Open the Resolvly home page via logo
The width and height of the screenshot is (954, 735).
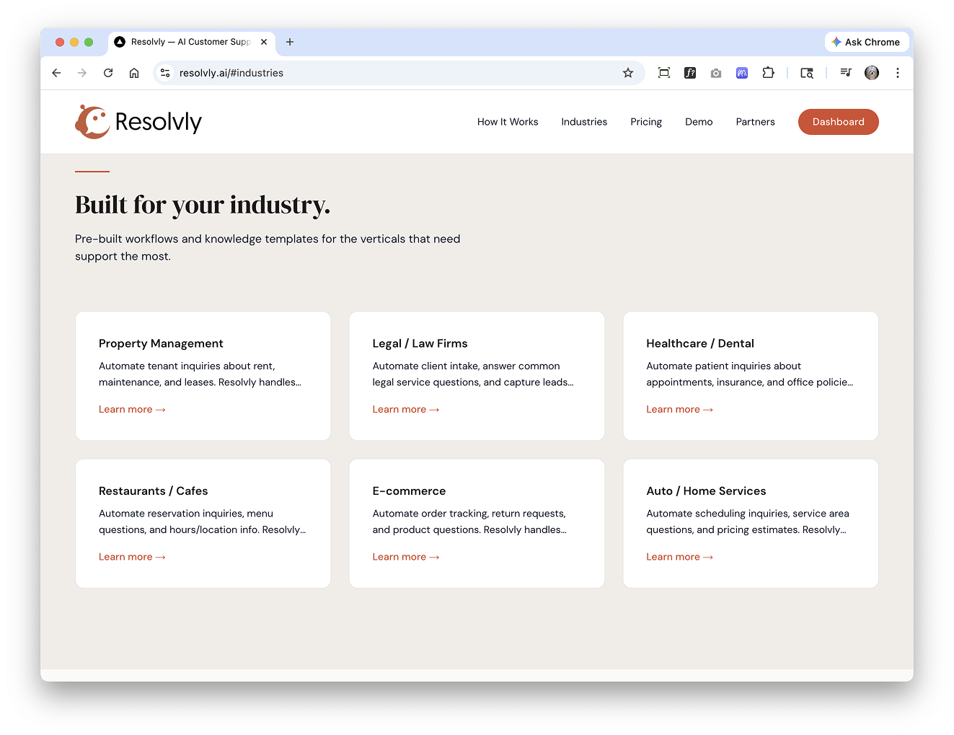click(138, 121)
